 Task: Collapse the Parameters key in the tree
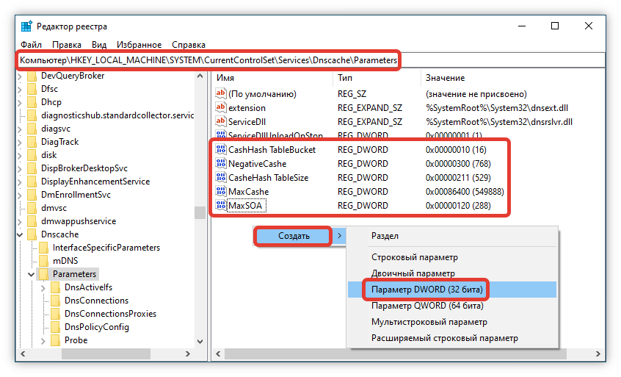click(x=31, y=274)
